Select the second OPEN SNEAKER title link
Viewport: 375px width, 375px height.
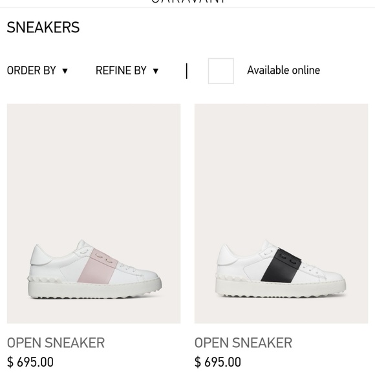click(x=243, y=343)
